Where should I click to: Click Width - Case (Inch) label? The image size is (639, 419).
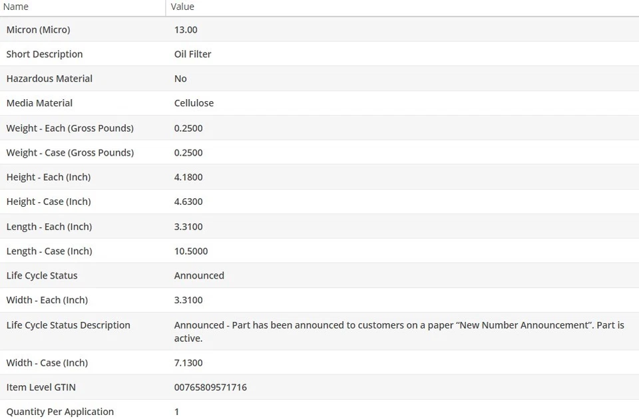47,363
